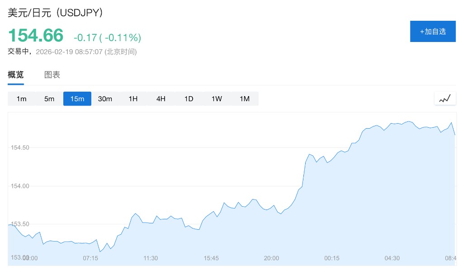
Task: Click the 154.00 price axis label
Action: coord(19,186)
